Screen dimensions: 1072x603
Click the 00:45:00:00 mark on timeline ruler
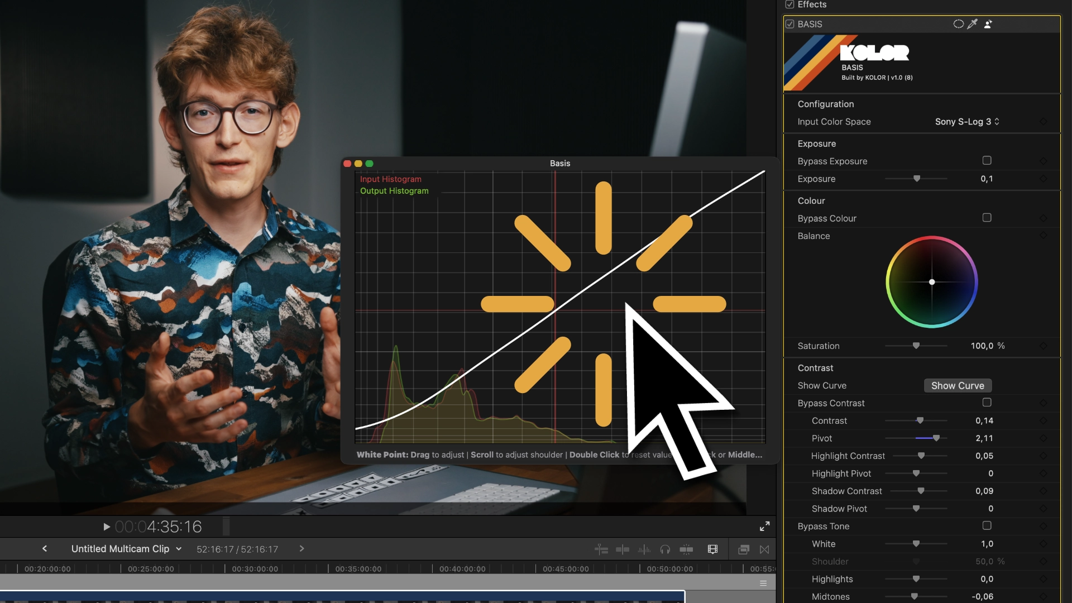point(566,569)
